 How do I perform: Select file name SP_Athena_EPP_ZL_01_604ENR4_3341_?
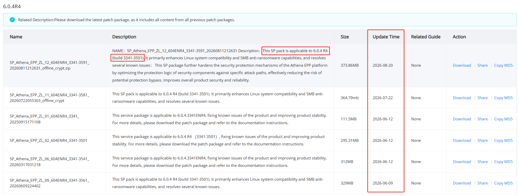pos(45,119)
